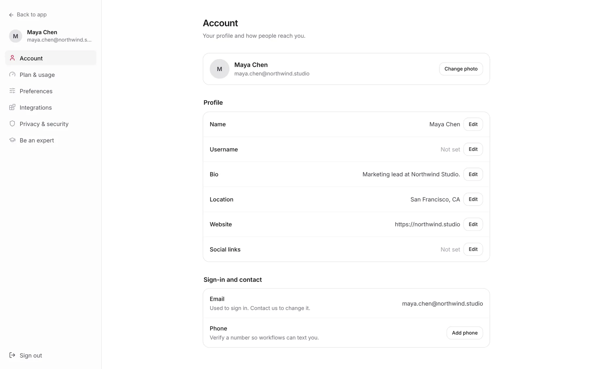Click 'Verify a number' helper text
The image size is (591, 369).
pyautogui.click(x=264, y=338)
